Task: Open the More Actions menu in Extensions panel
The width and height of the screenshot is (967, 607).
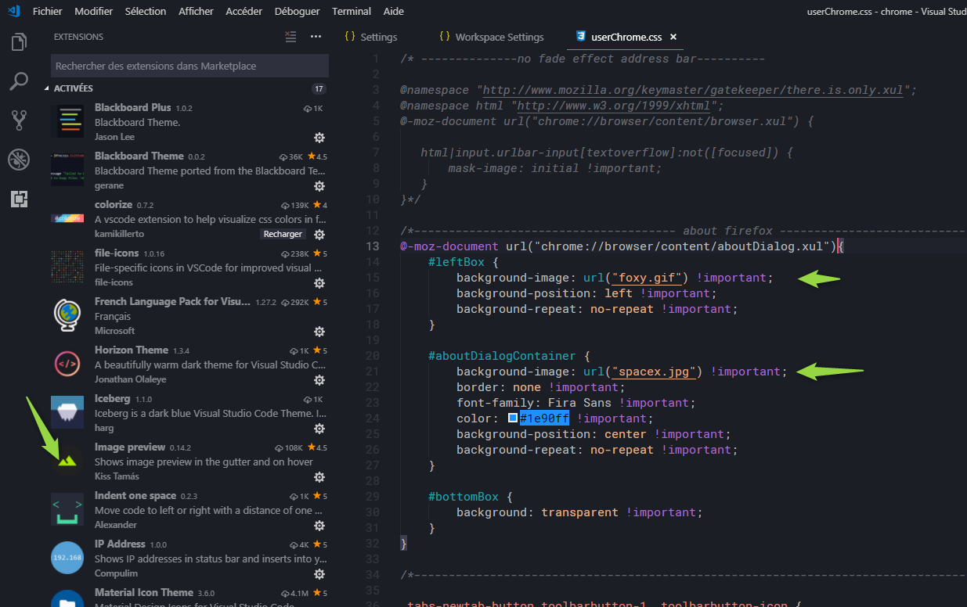Action: click(x=316, y=37)
